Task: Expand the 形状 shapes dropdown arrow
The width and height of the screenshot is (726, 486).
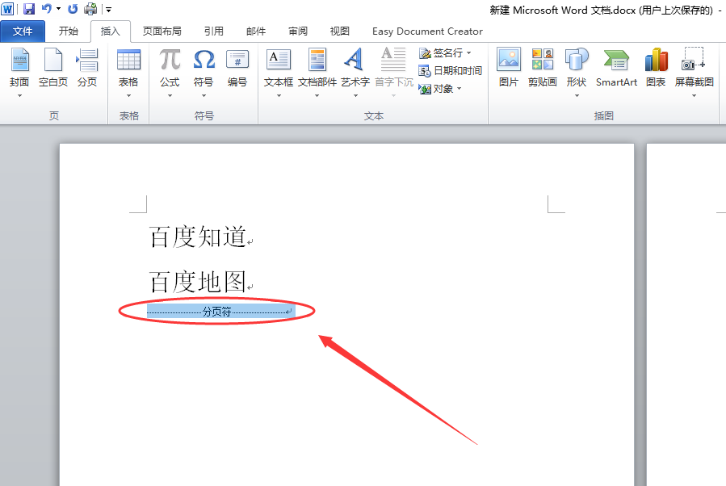Action: pos(577,96)
